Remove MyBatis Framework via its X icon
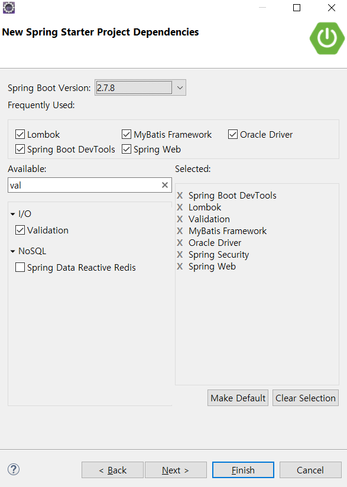 tap(180, 230)
